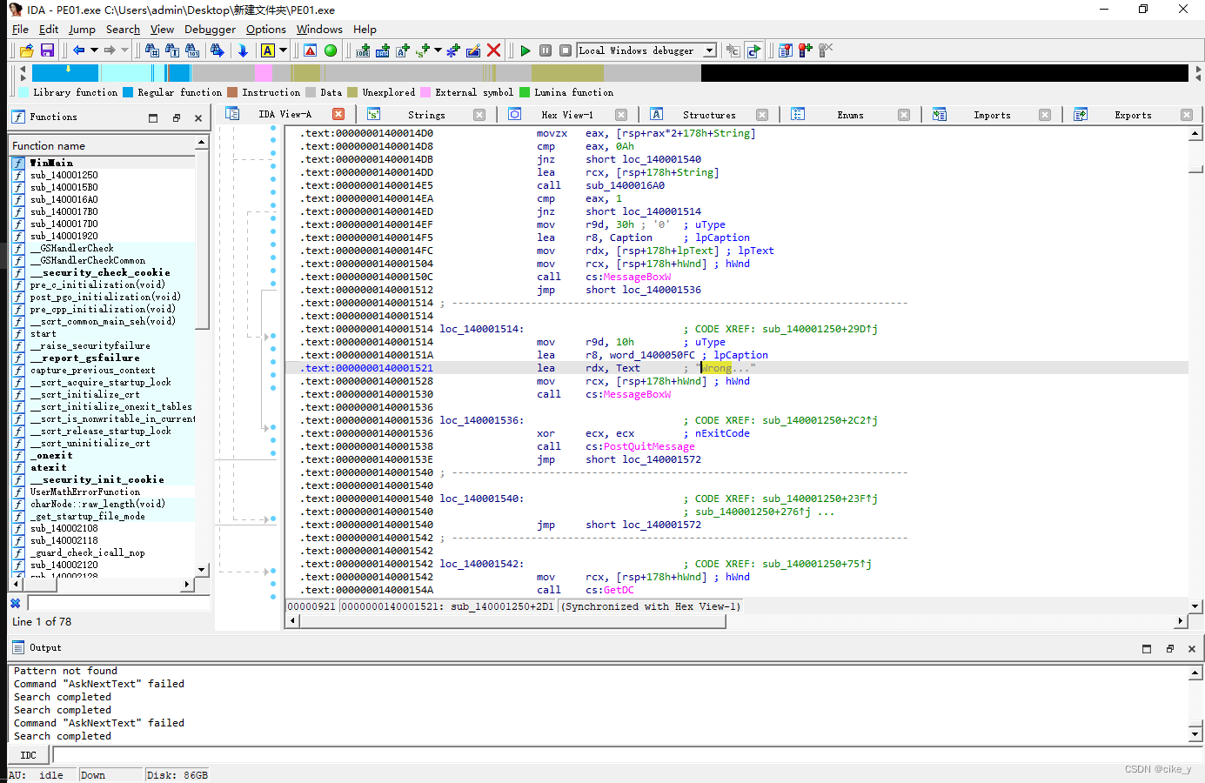Close the Functions panel
Viewport: 1205px width, 783px height.
tap(198, 117)
